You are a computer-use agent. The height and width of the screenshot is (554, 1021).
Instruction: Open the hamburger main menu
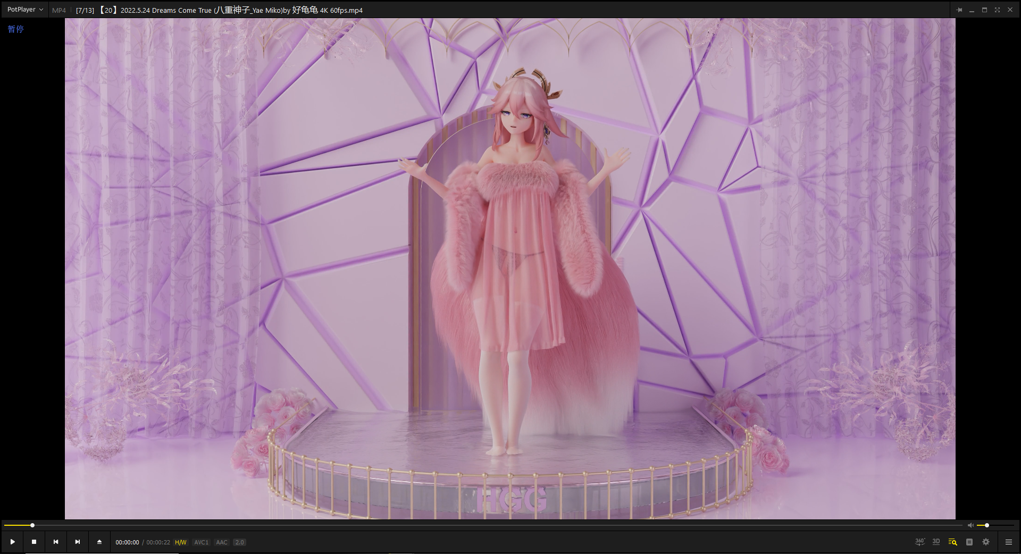1008,542
